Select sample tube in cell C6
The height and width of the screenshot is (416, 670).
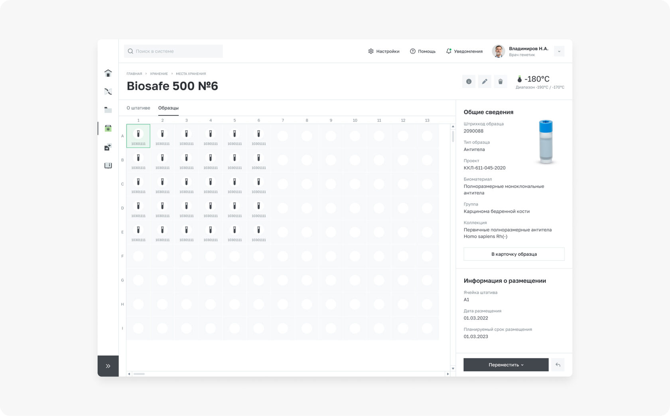click(x=259, y=184)
